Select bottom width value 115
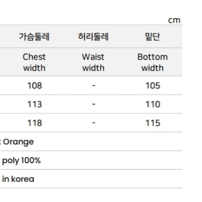The width and height of the screenshot is (202, 202). pos(153,123)
